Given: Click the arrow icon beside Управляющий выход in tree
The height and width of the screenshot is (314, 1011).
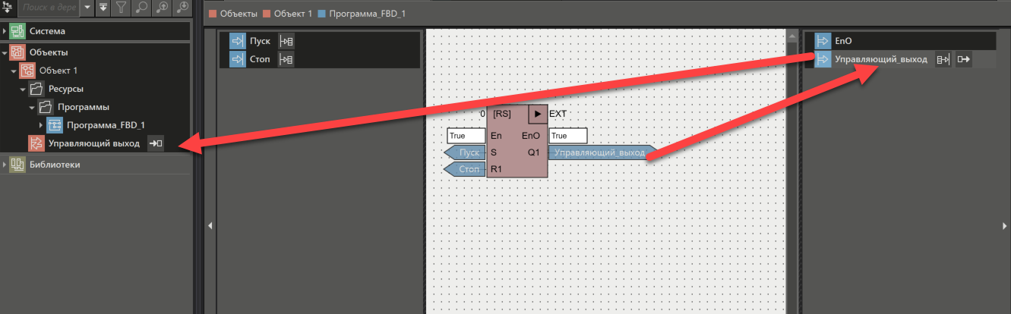Looking at the screenshot, I should click(155, 143).
